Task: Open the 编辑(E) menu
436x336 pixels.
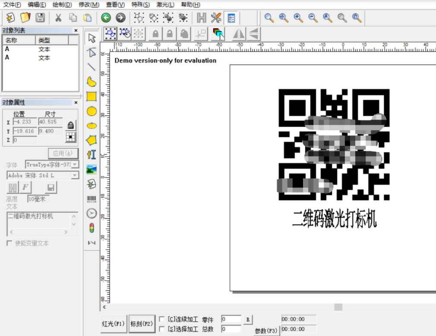Action: [x=37, y=5]
